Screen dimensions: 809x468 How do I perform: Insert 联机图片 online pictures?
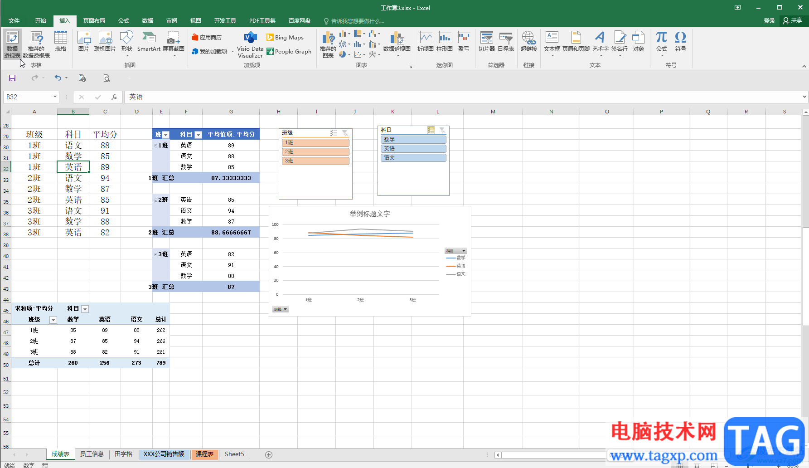pyautogui.click(x=105, y=41)
